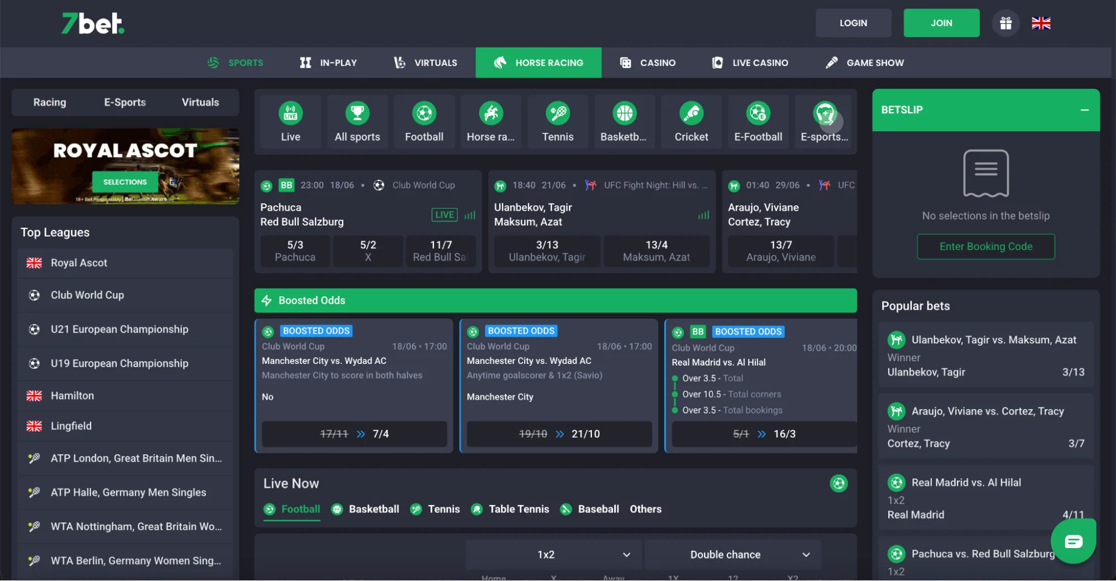Open the live chat support bubble
Image resolution: width=1116 pixels, height=581 pixels.
point(1073,541)
